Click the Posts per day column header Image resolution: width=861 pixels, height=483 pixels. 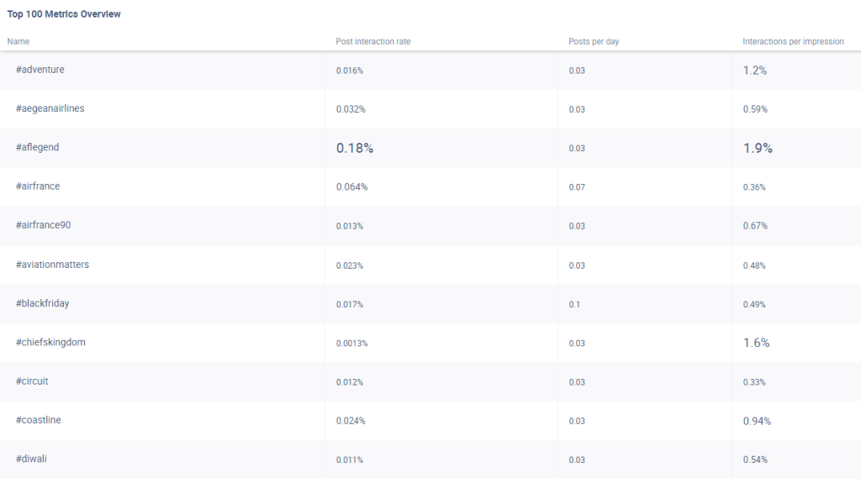coord(594,41)
